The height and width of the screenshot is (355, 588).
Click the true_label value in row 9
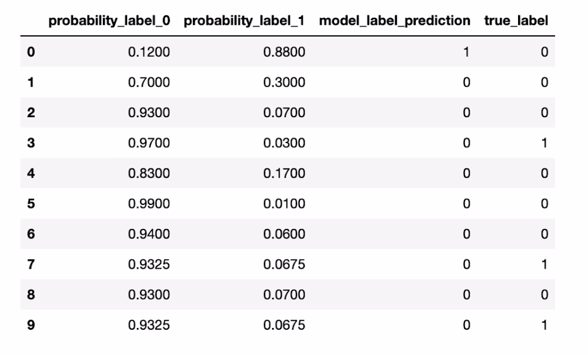point(544,325)
